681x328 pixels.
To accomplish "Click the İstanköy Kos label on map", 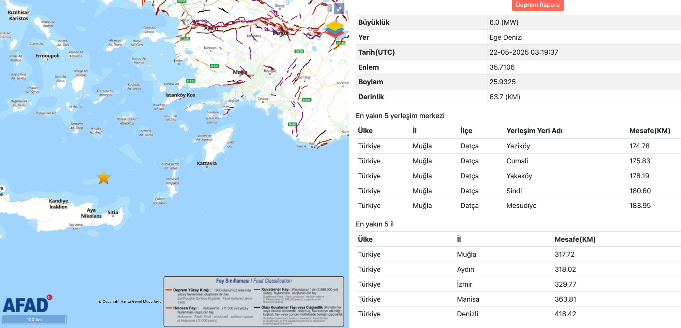I will [180, 95].
